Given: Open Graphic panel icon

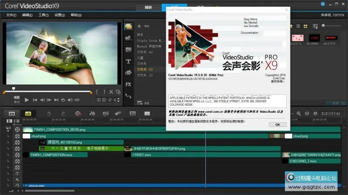Looking at the screenshot, I should (x=128, y=72).
